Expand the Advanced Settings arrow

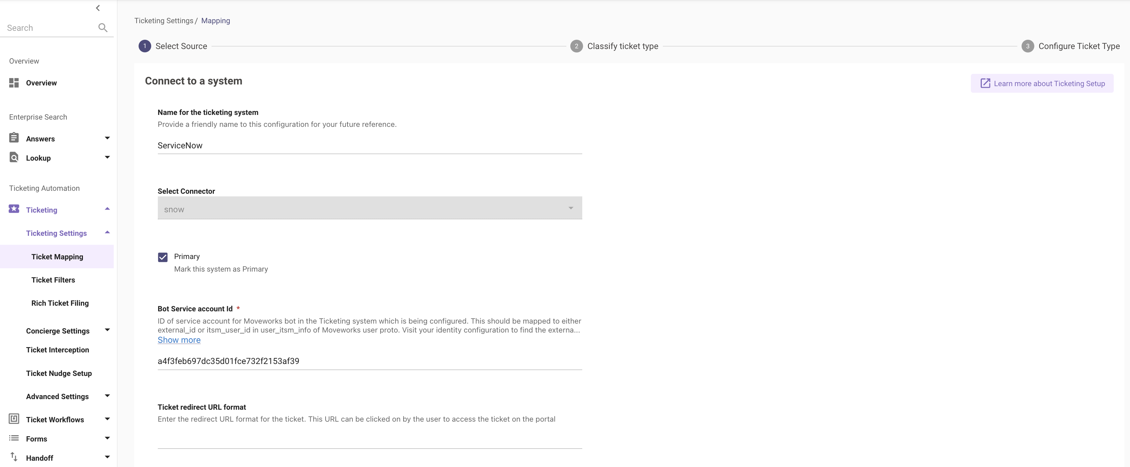point(107,396)
